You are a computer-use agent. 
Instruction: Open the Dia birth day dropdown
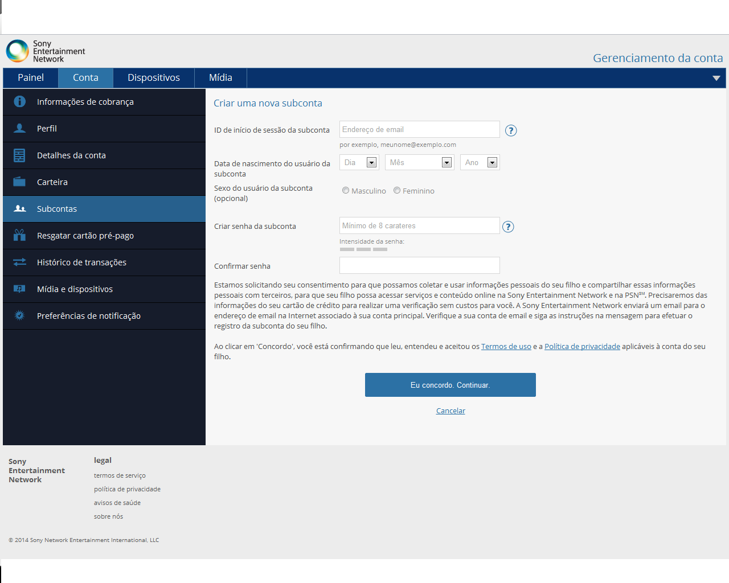tap(359, 163)
